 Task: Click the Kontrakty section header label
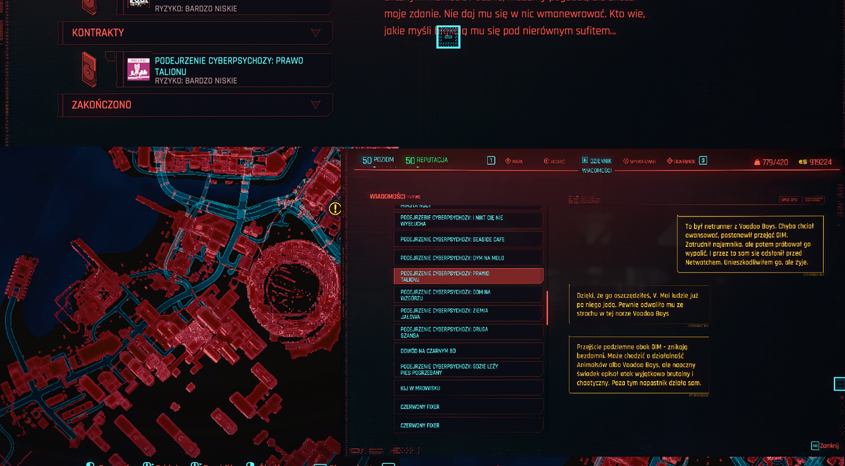tap(98, 33)
